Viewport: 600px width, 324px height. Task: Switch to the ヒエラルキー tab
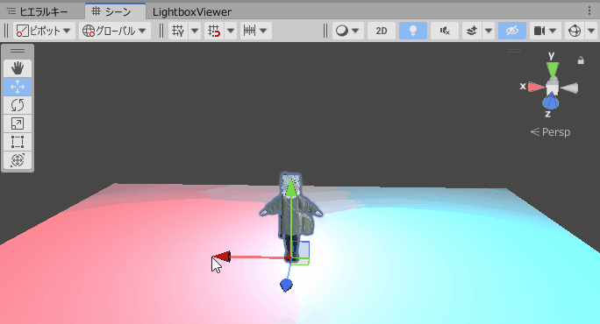(x=39, y=12)
